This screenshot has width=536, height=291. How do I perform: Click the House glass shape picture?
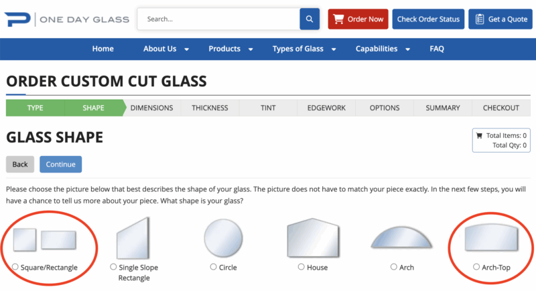(313, 239)
